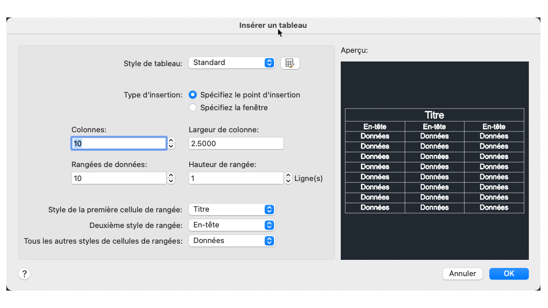The height and width of the screenshot is (308, 548).
Task: Click the 'Hauteur de rangée' stepper
Action: pyautogui.click(x=288, y=179)
